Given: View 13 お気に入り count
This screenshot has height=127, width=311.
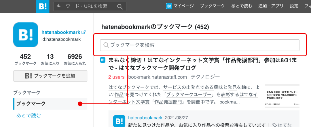Looking at the screenshot, I should (50, 59).
